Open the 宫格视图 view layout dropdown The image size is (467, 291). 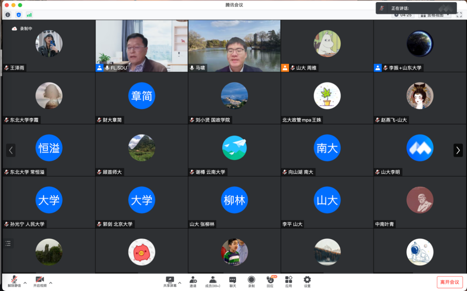tap(435, 15)
